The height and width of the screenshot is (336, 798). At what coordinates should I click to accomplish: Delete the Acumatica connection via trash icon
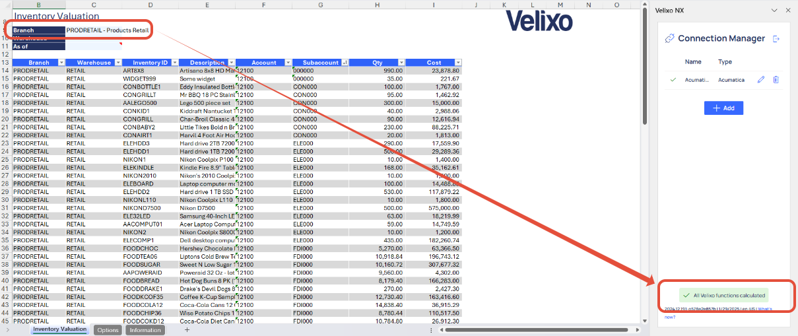point(776,80)
